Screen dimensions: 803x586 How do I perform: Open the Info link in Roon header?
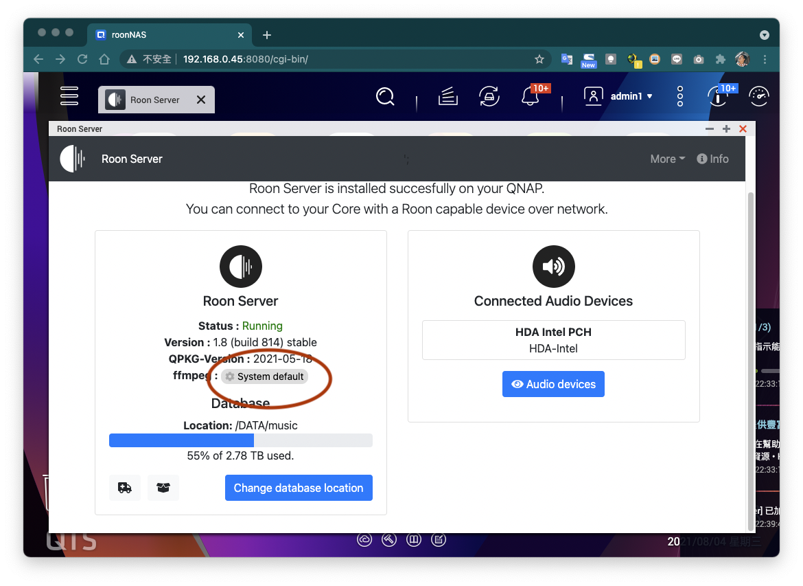pos(713,159)
